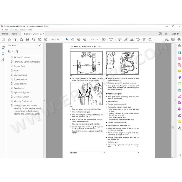
Task: Close the Bookmarks panel
Action: (40, 45)
